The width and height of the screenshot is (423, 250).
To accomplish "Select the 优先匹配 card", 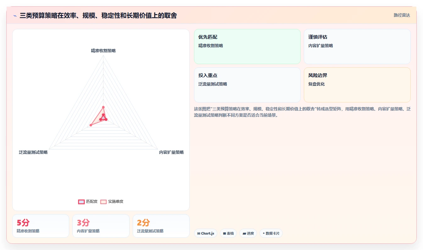I will (x=247, y=47).
